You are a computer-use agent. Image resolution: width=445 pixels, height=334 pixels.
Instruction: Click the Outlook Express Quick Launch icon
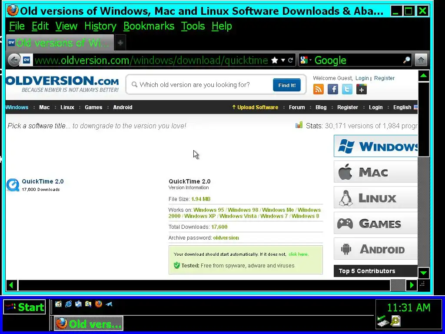78,304
